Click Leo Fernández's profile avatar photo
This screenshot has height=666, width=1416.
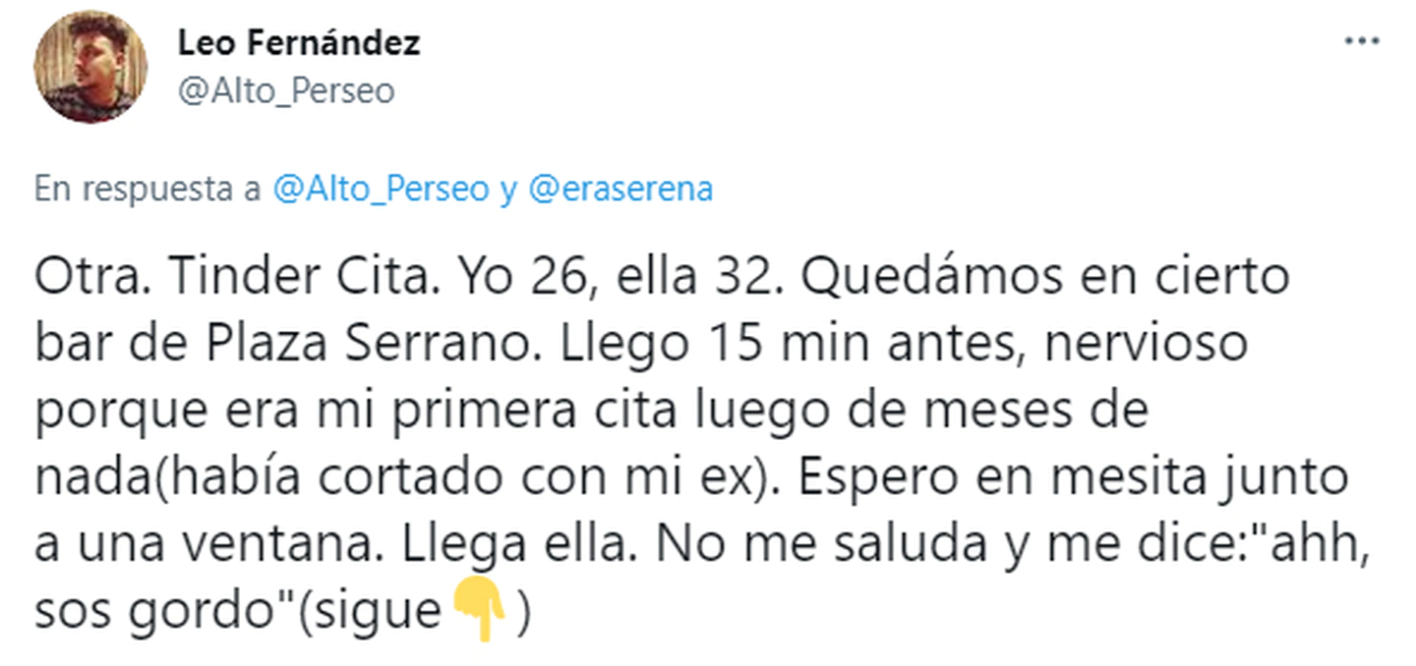tap(90, 67)
